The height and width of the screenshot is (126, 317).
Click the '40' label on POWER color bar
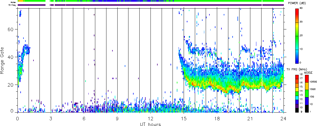point(301,8)
